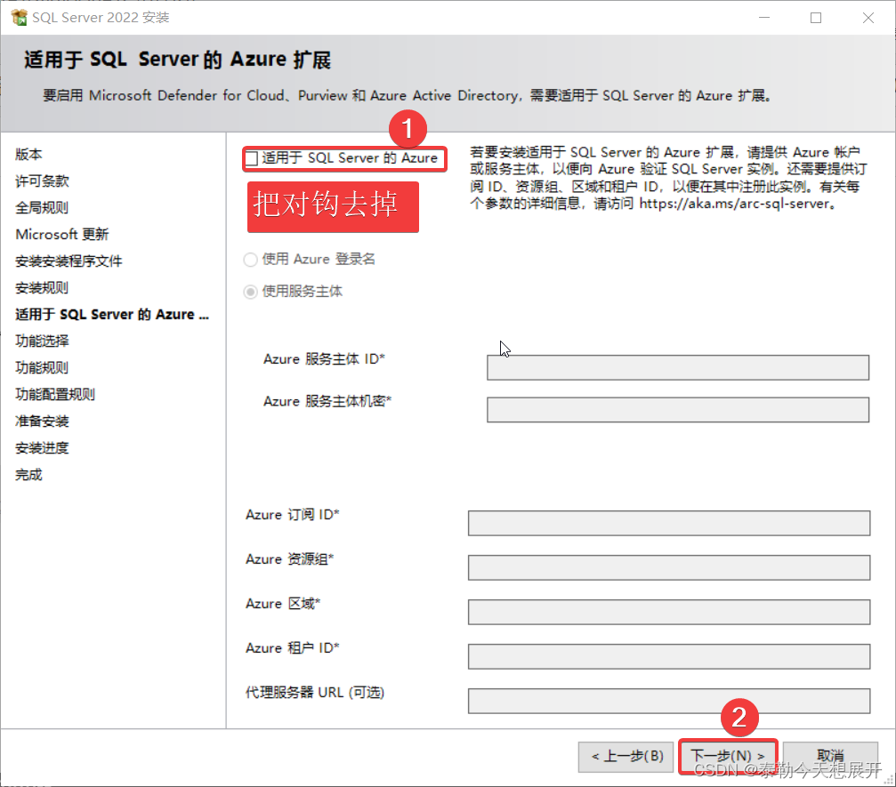The image size is (896, 787).
Task: Close the SQL Server 2022 安装 window
Action: [868, 18]
